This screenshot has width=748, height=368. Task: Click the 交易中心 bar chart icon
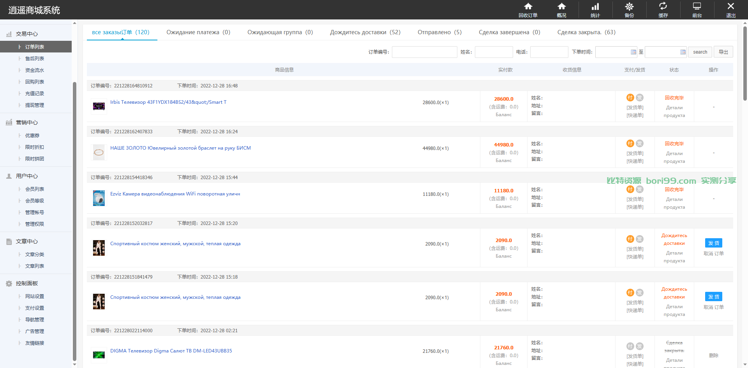9,34
